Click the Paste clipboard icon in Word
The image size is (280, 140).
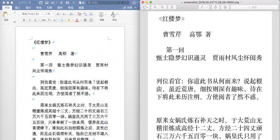click(x=5, y=15)
